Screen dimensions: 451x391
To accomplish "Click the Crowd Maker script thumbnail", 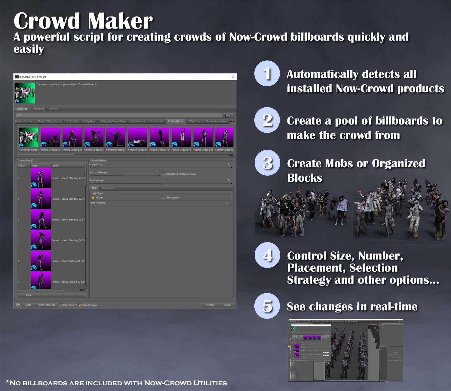I will tap(25, 94).
